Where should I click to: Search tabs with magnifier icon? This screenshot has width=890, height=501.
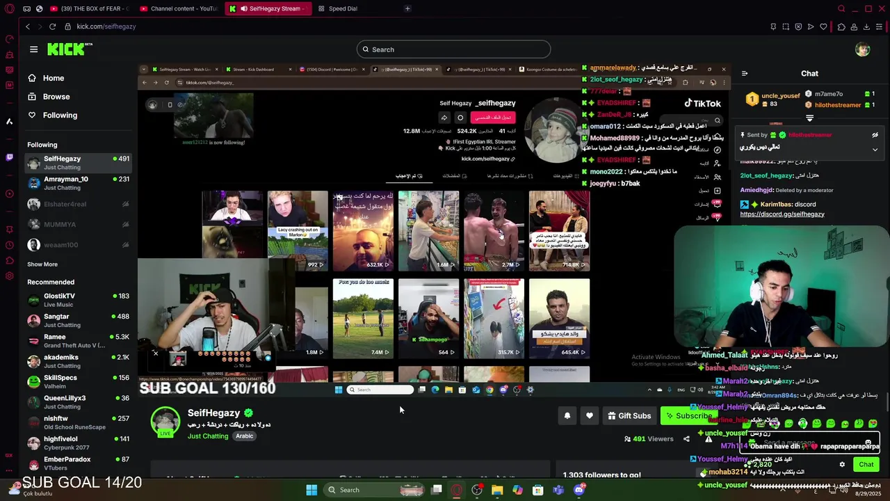point(841,8)
